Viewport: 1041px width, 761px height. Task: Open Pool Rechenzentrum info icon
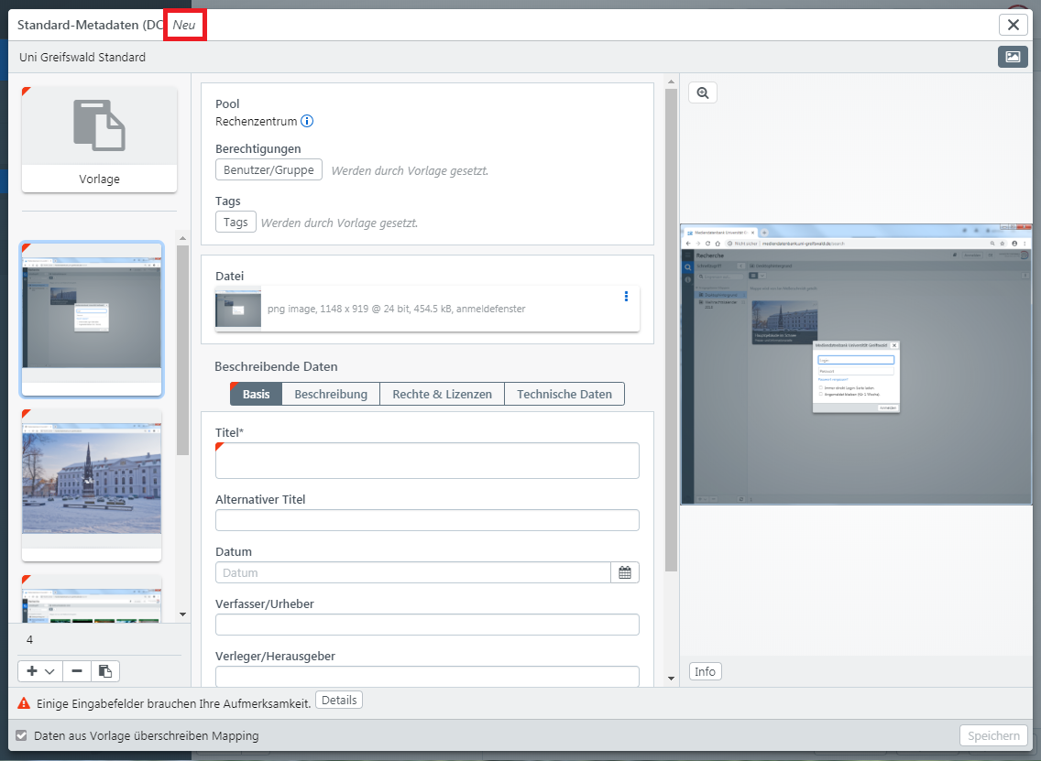[308, 121]
